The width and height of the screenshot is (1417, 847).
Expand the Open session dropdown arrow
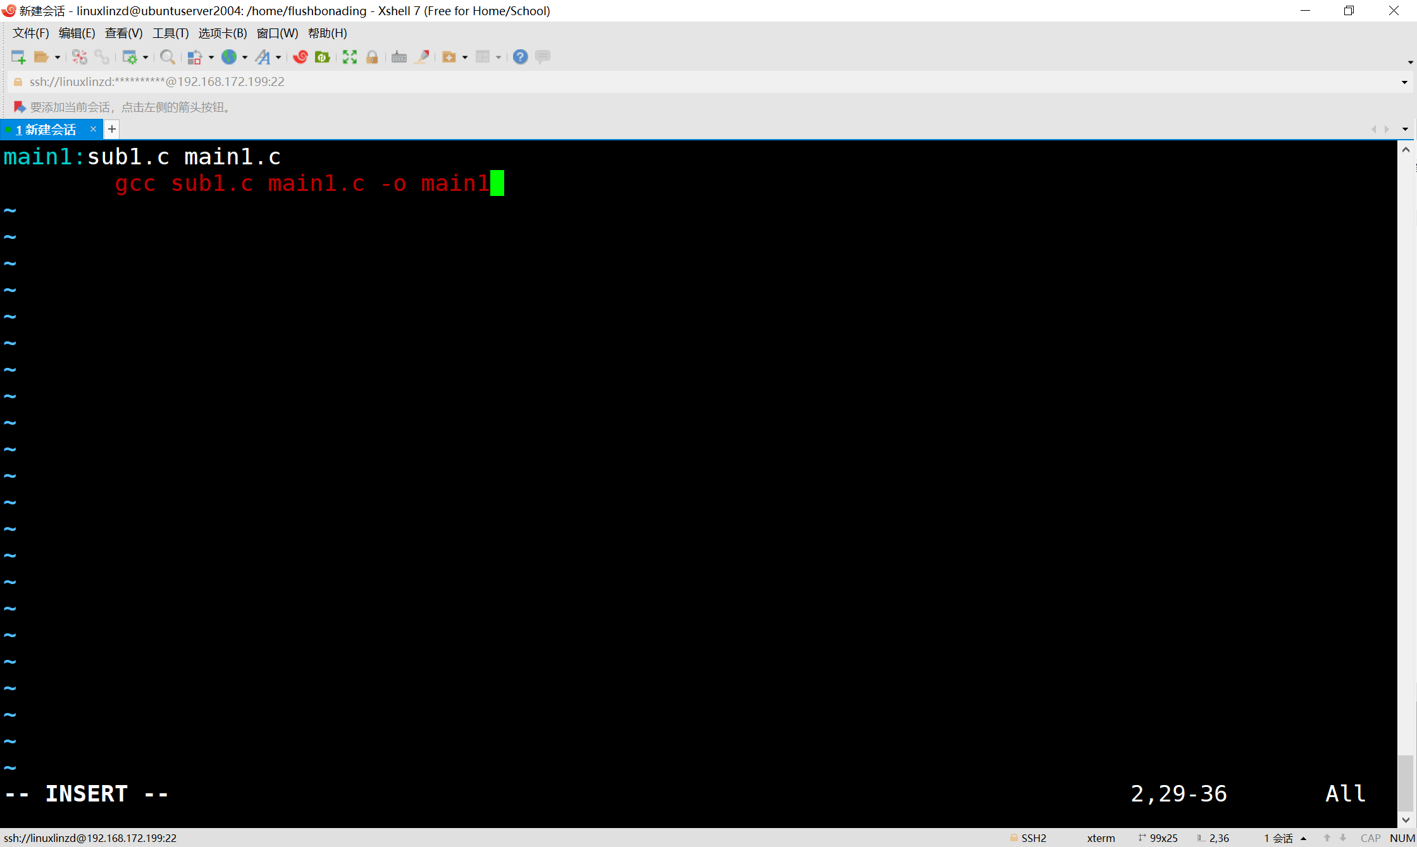coord(58,58)
